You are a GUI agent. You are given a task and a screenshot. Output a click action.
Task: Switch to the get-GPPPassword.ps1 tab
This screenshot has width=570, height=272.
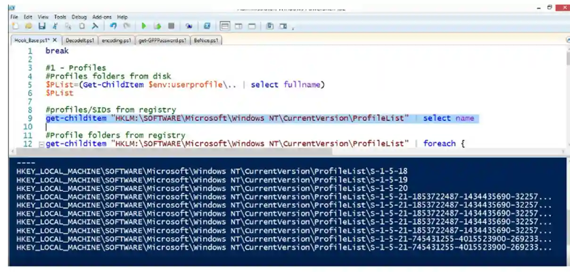point(162,41)
